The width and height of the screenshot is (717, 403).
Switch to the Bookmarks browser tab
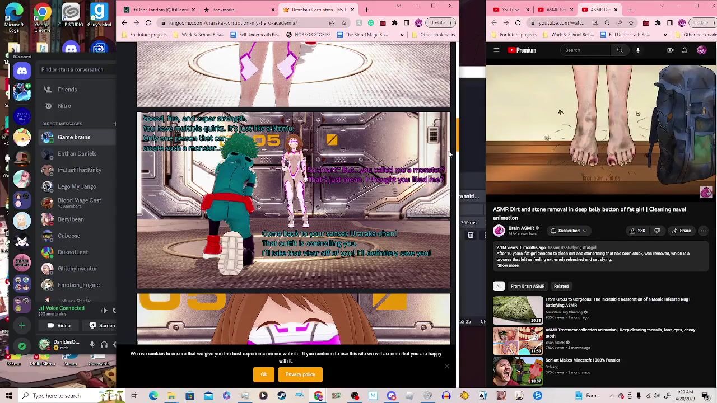tap(223, 10)
